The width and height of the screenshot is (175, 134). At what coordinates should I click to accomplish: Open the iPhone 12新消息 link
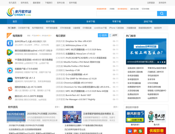point(116,28)
